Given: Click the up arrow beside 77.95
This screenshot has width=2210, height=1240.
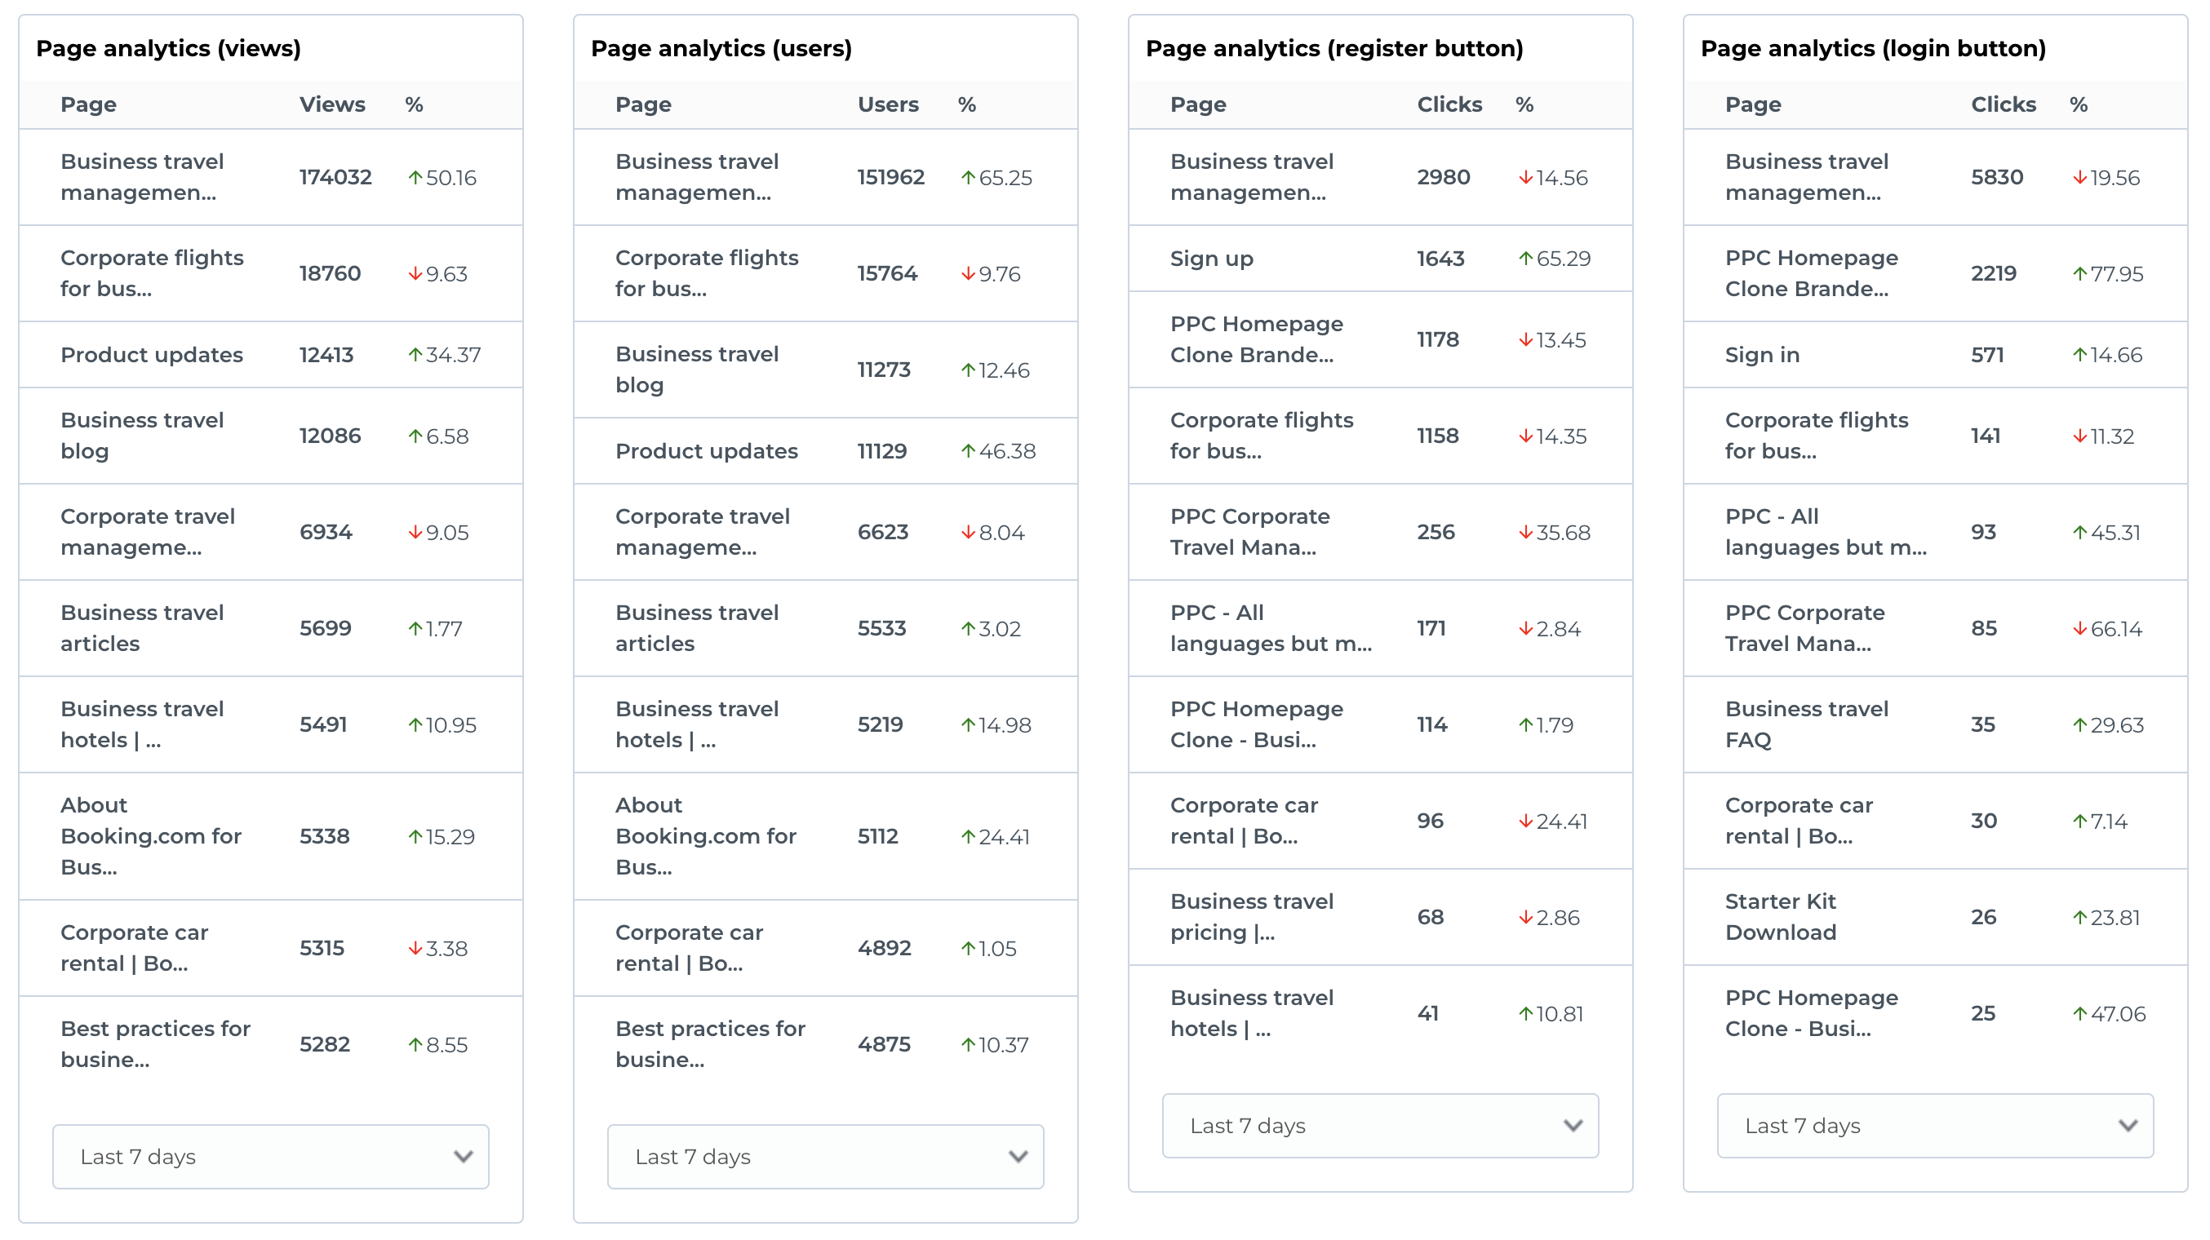Looking at the screenshot, I should [x=2079, y=273].
